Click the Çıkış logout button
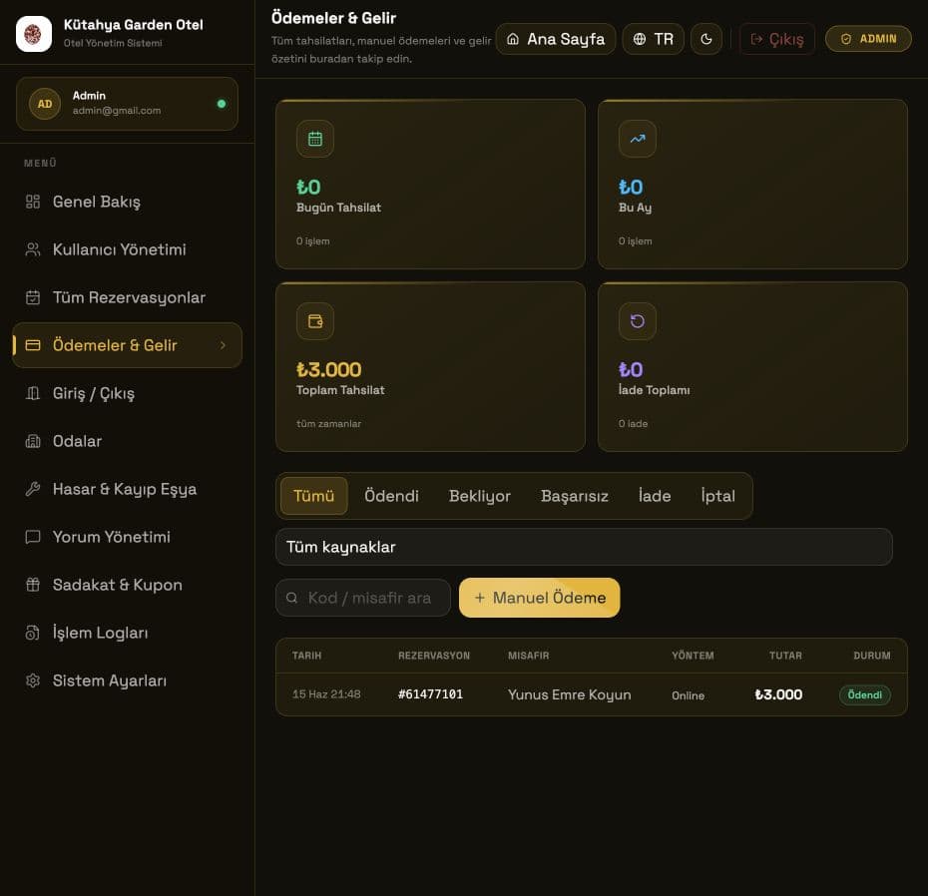Screen dimensions: 928x896 point(777,39)
